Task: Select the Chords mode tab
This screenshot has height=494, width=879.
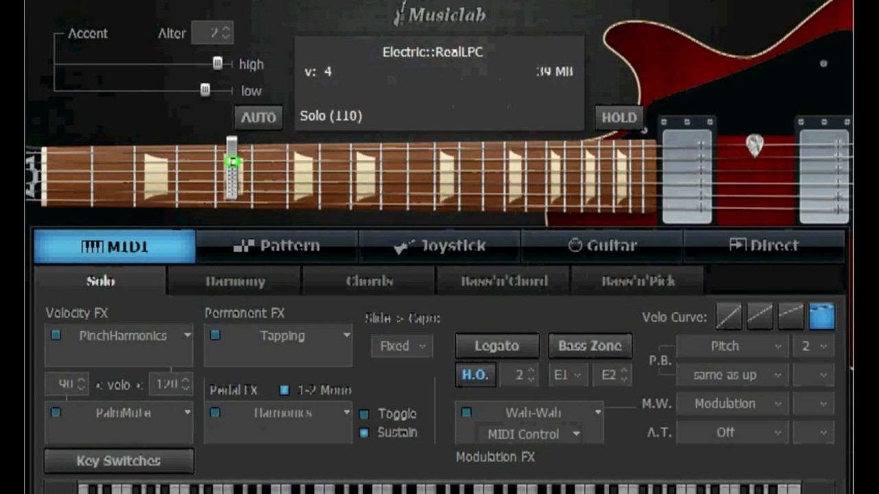Action: (369, 281)
